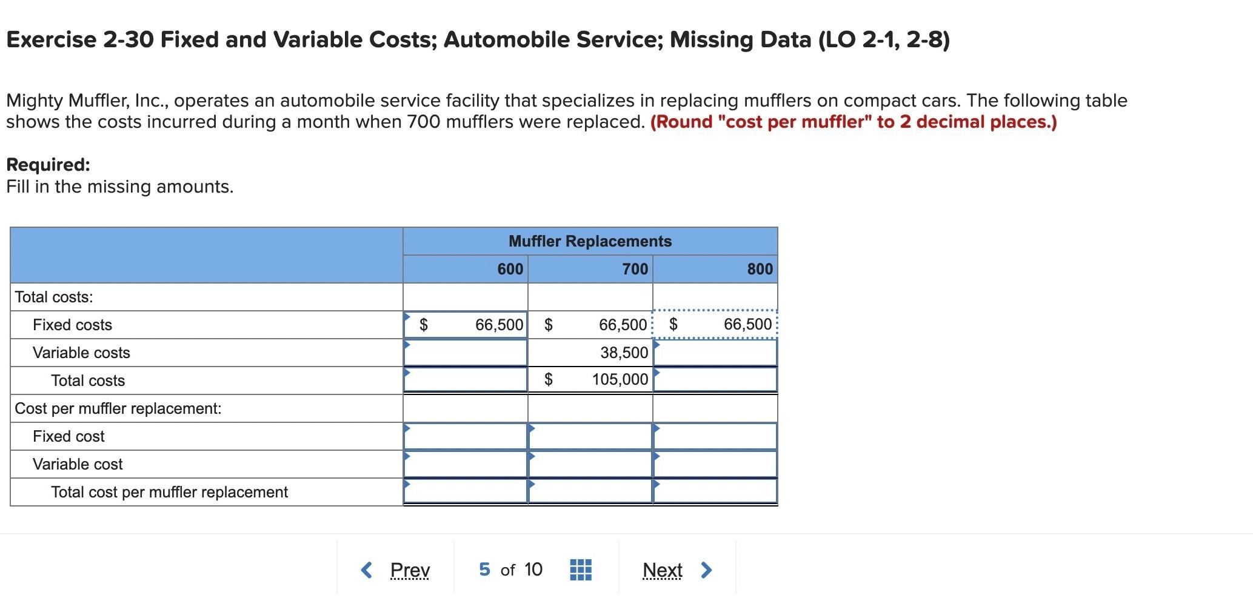Click the left chevron beside Prev
This screenshot has height=598, width=1253.
click(x=366, y=569)
